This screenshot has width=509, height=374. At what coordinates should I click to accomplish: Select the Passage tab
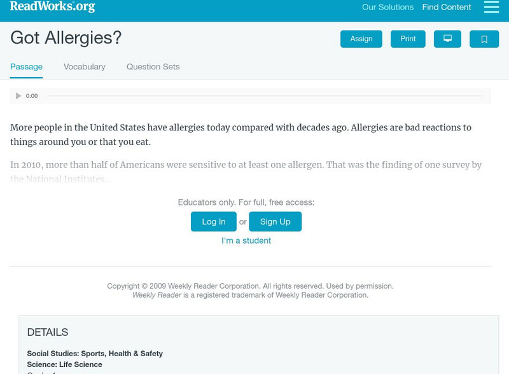tap(26, 67)
